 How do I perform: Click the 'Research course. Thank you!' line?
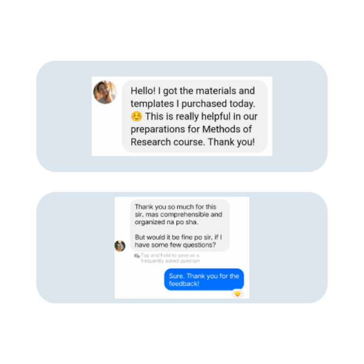193,142
